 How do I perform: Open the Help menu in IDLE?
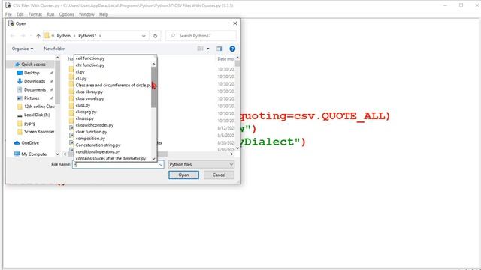tap(104, 14)
